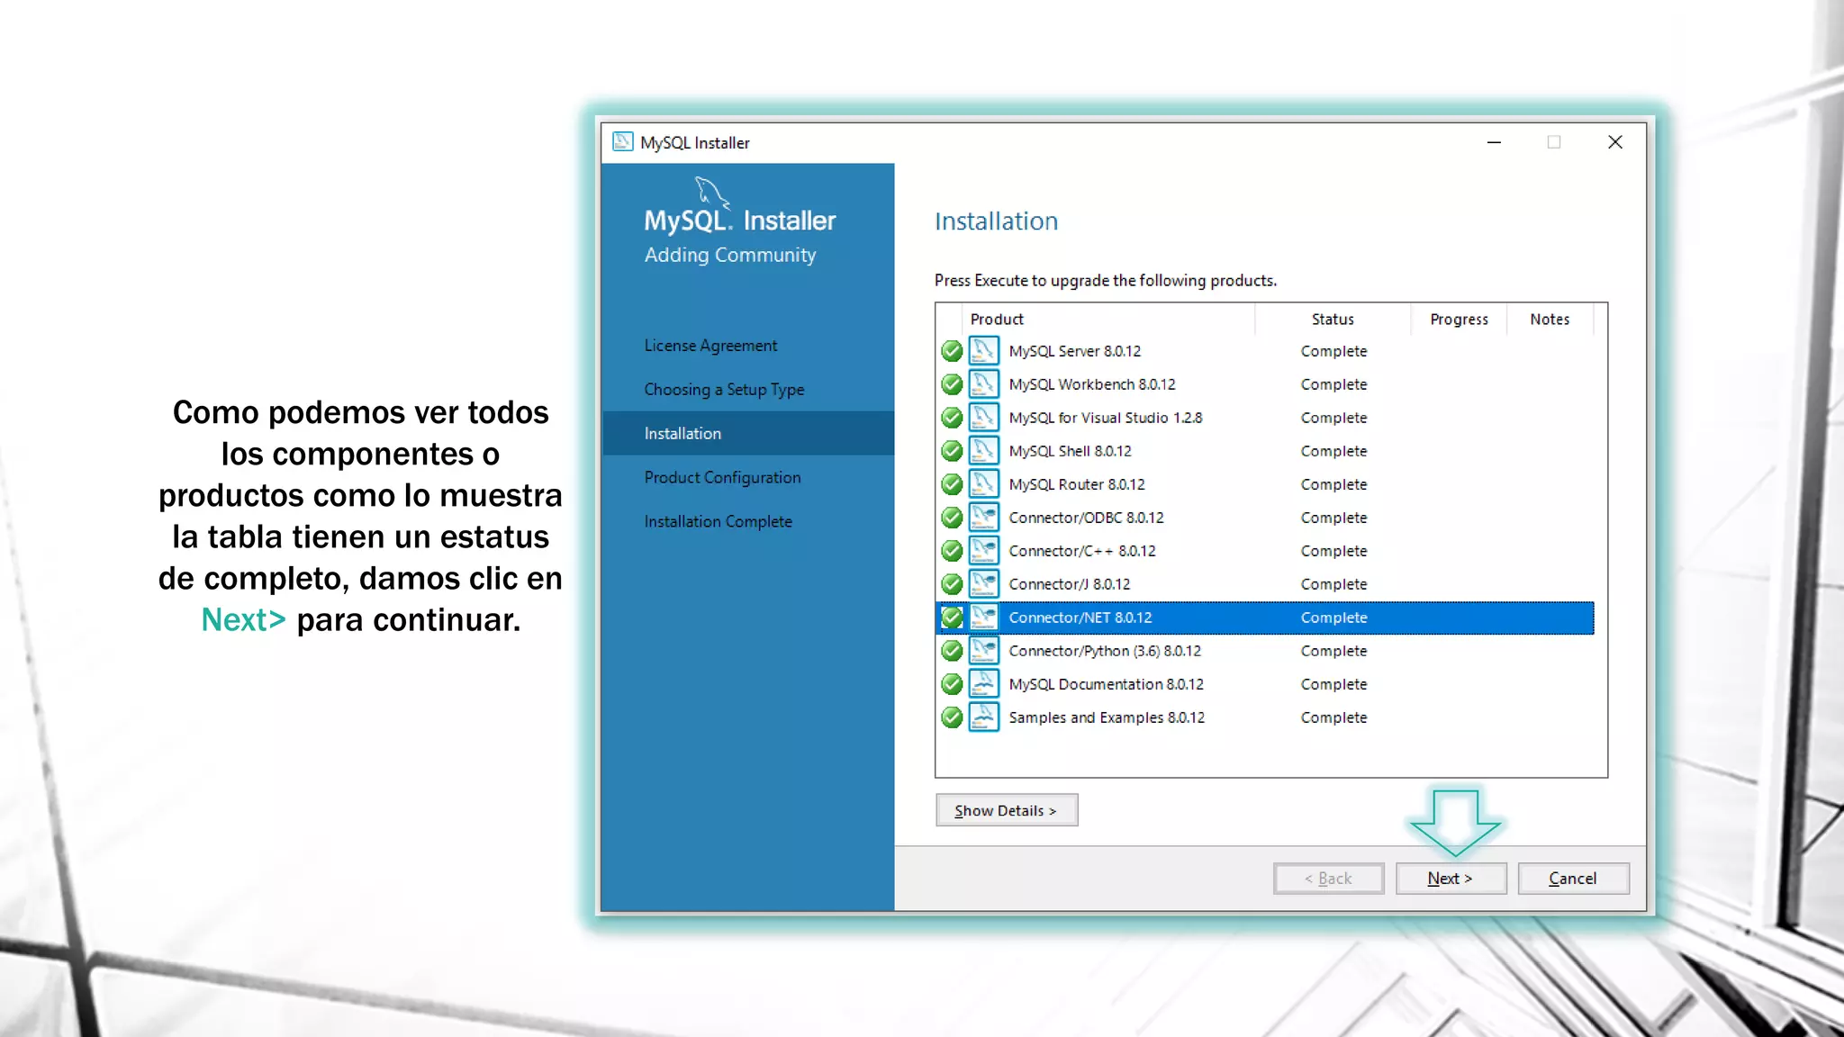
Task: Click the MySQL Documentation product icon
Action: click(x=983, y=684)
